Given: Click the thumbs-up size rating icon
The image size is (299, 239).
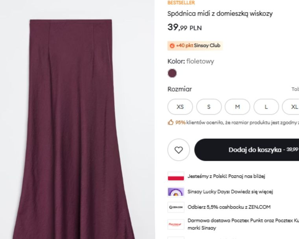Looking at the screenshot, I should (x=170, y=122).
